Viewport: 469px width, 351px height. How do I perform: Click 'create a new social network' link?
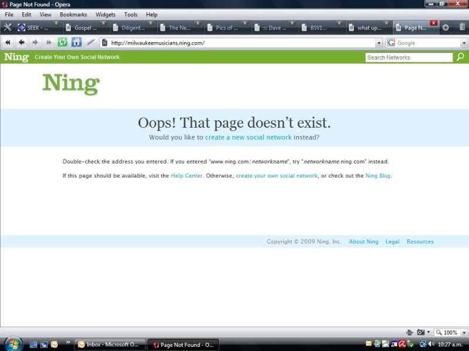[x=248, y=137]
